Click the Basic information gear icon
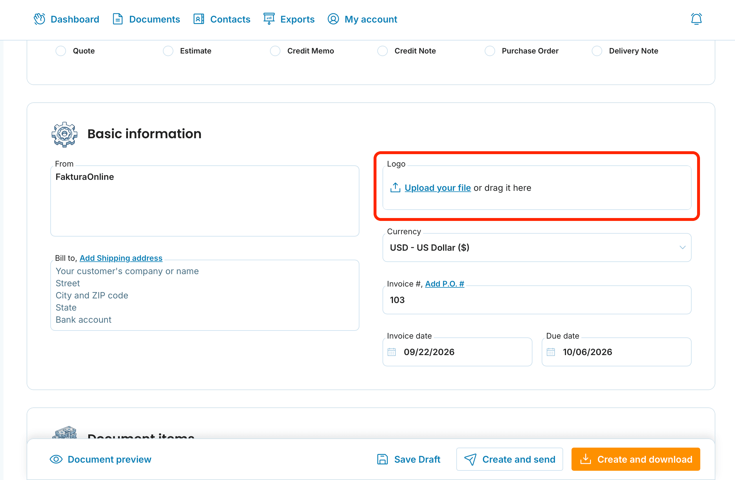 (x=64, y=134)
